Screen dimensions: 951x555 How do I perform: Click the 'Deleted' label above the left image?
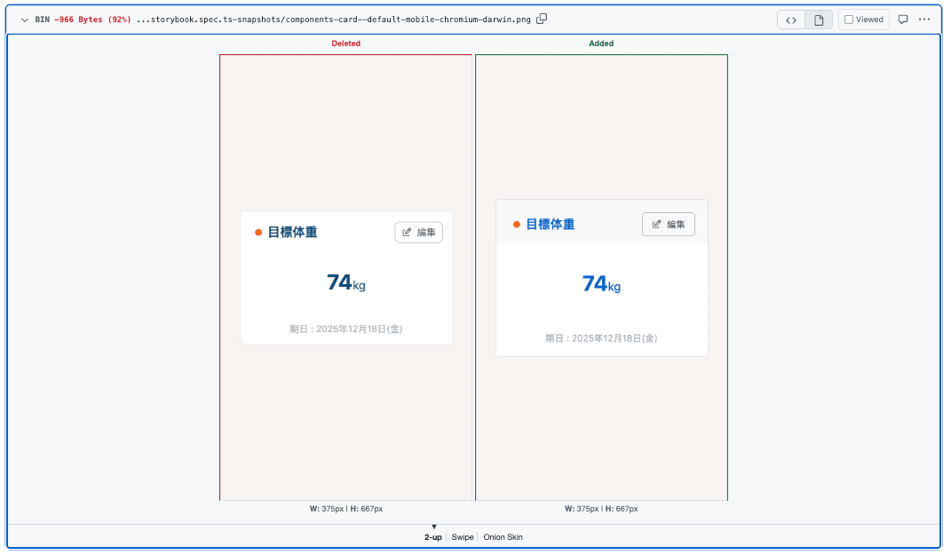pyautogui.click(x=345, y=44)
